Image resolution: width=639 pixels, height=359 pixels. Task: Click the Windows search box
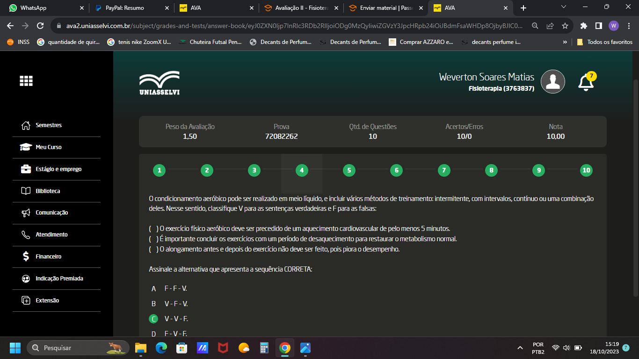point(77,348)
